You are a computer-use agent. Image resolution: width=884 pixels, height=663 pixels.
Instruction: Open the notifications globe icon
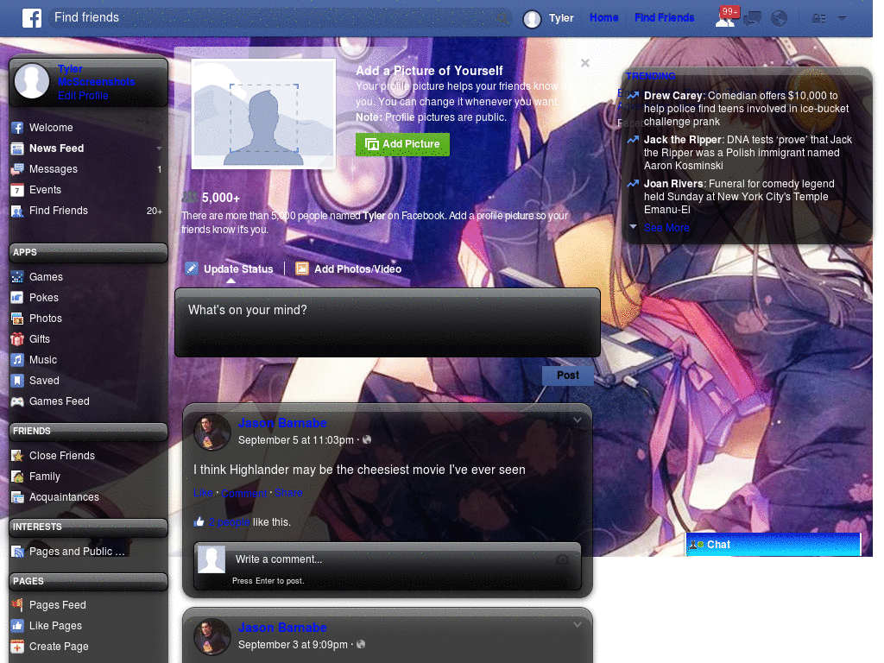[x=780, y=19]
